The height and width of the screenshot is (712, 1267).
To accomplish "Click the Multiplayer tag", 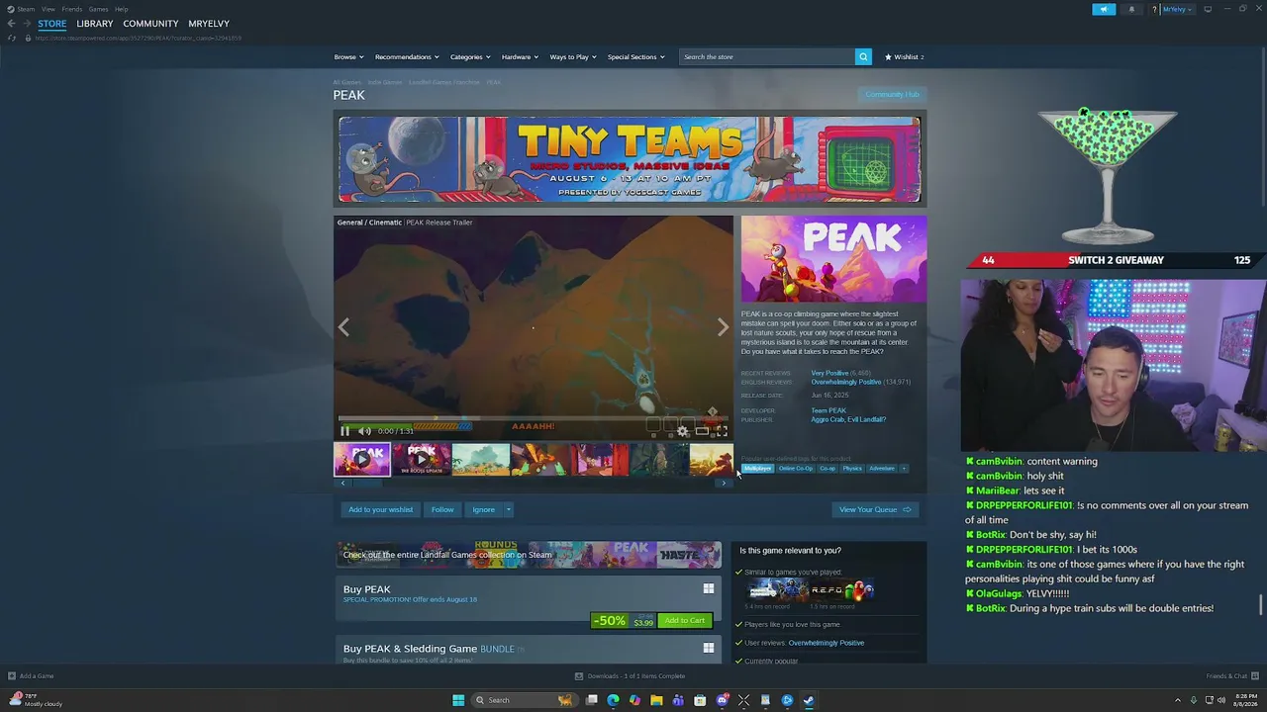I will (757, 469).
